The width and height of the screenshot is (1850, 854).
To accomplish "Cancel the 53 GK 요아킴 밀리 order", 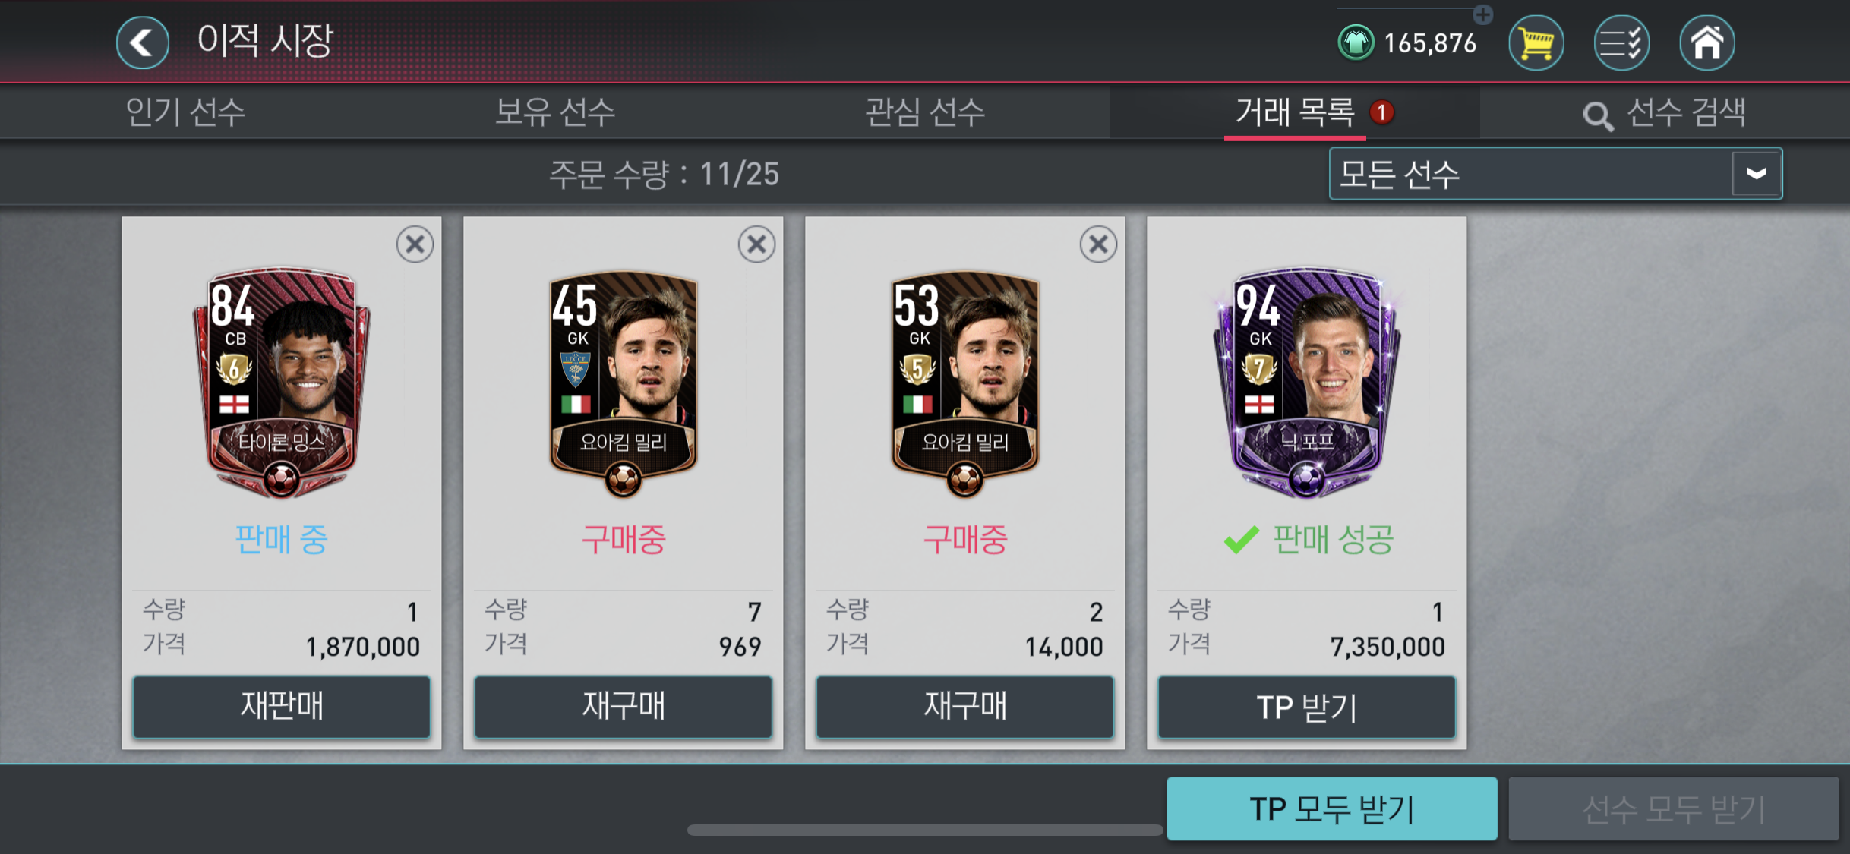I will 1098,244.
